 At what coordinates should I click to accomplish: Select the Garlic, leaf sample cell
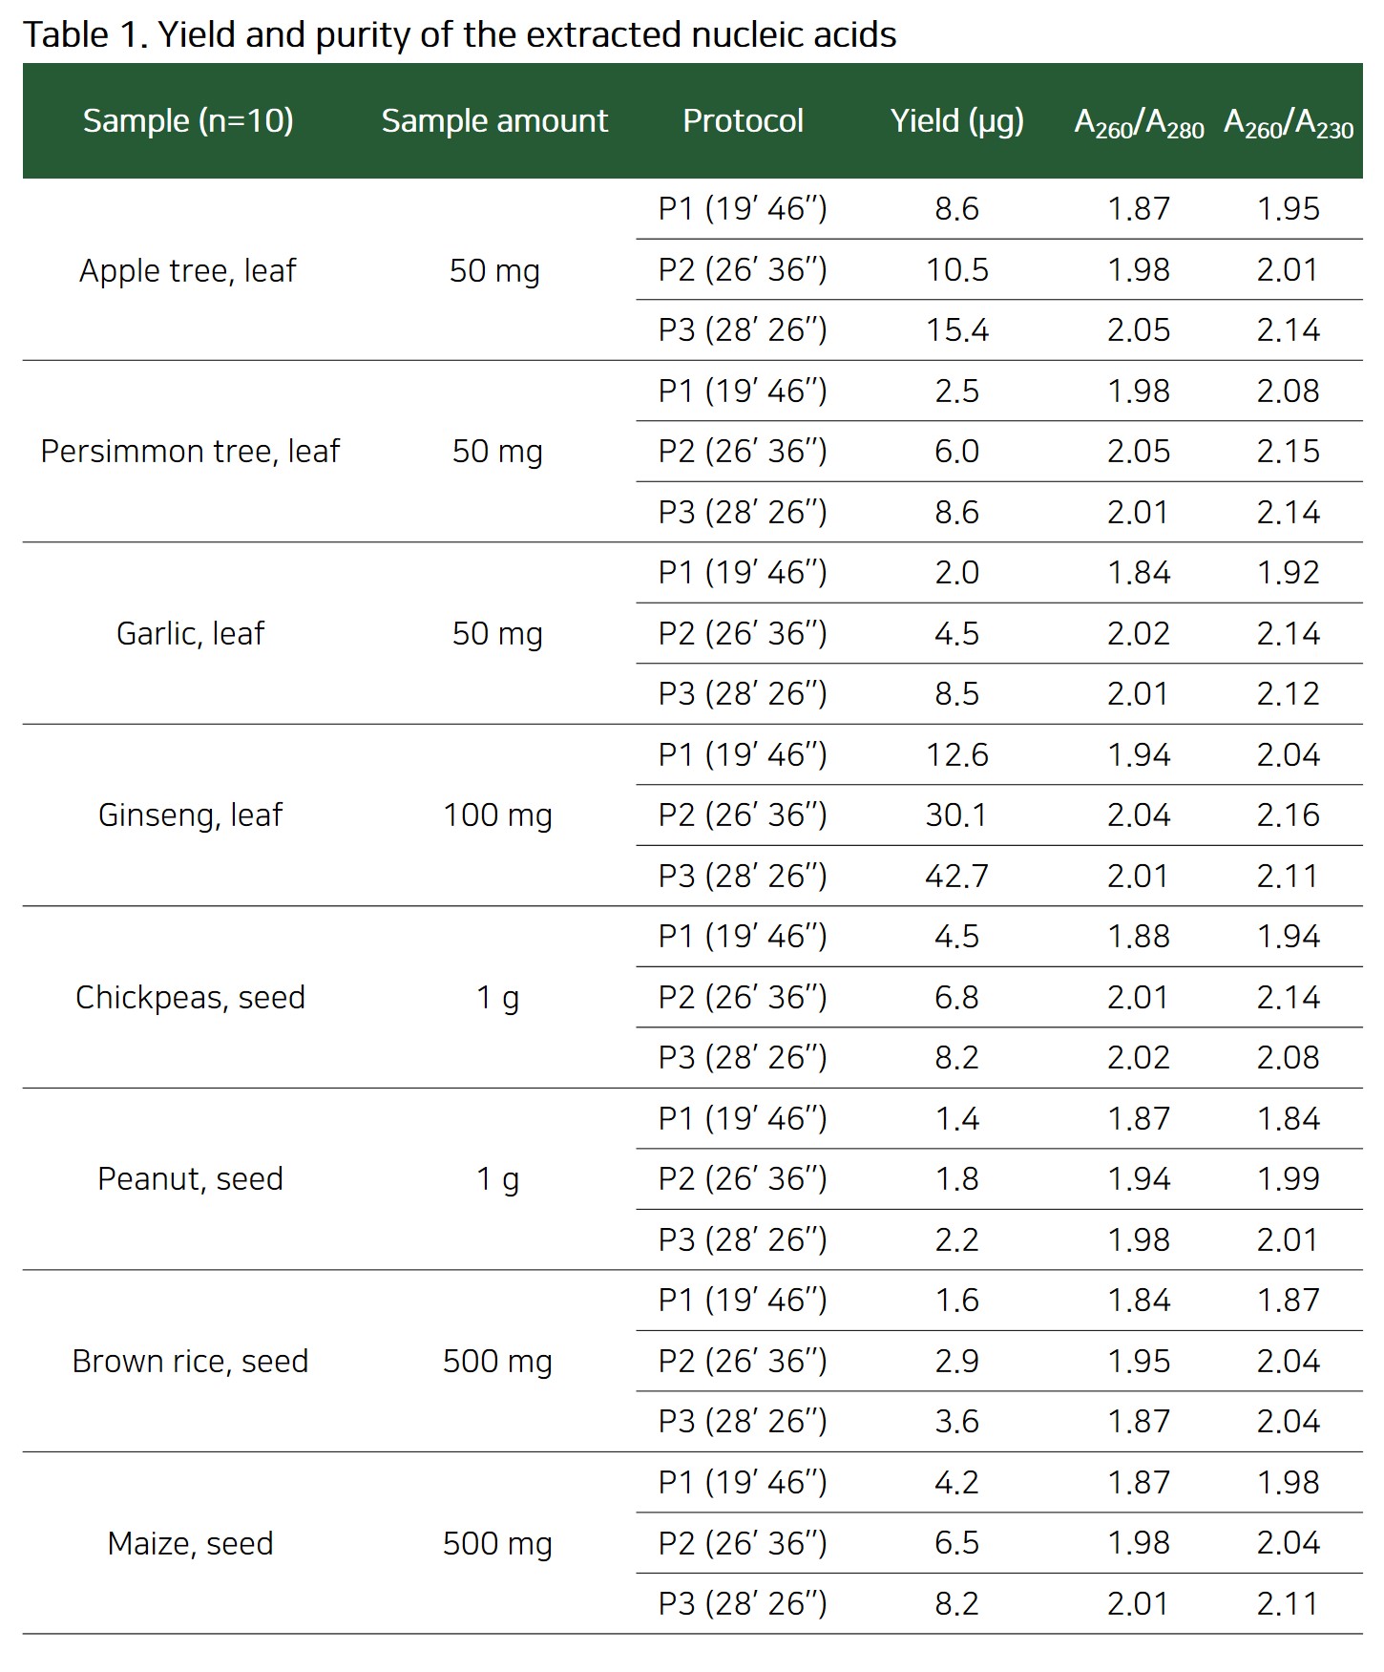click(190, 633)
